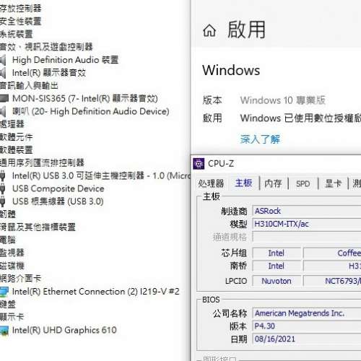This screenshot has width=361, height=361.
Task: Click the Windows 已使用數位授權 activation text
Action: (300, 118)
